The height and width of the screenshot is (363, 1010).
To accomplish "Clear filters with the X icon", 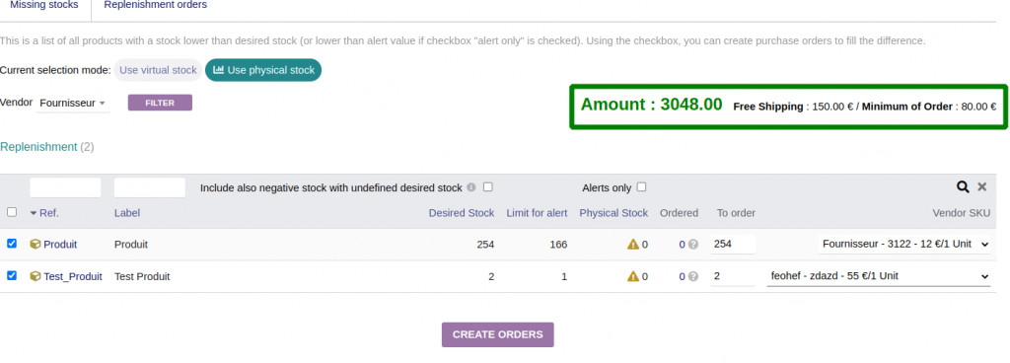I will click(x=981, y=186).
